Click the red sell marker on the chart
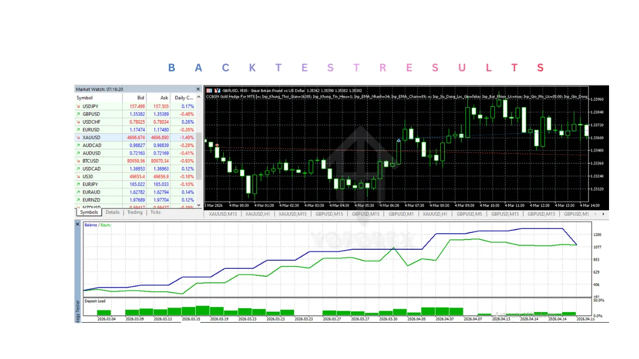 [x=217, y=145]
